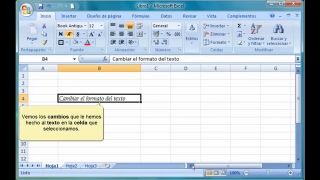Decrease decimal places
Viewport: 320px width, 180px height.
164,42
